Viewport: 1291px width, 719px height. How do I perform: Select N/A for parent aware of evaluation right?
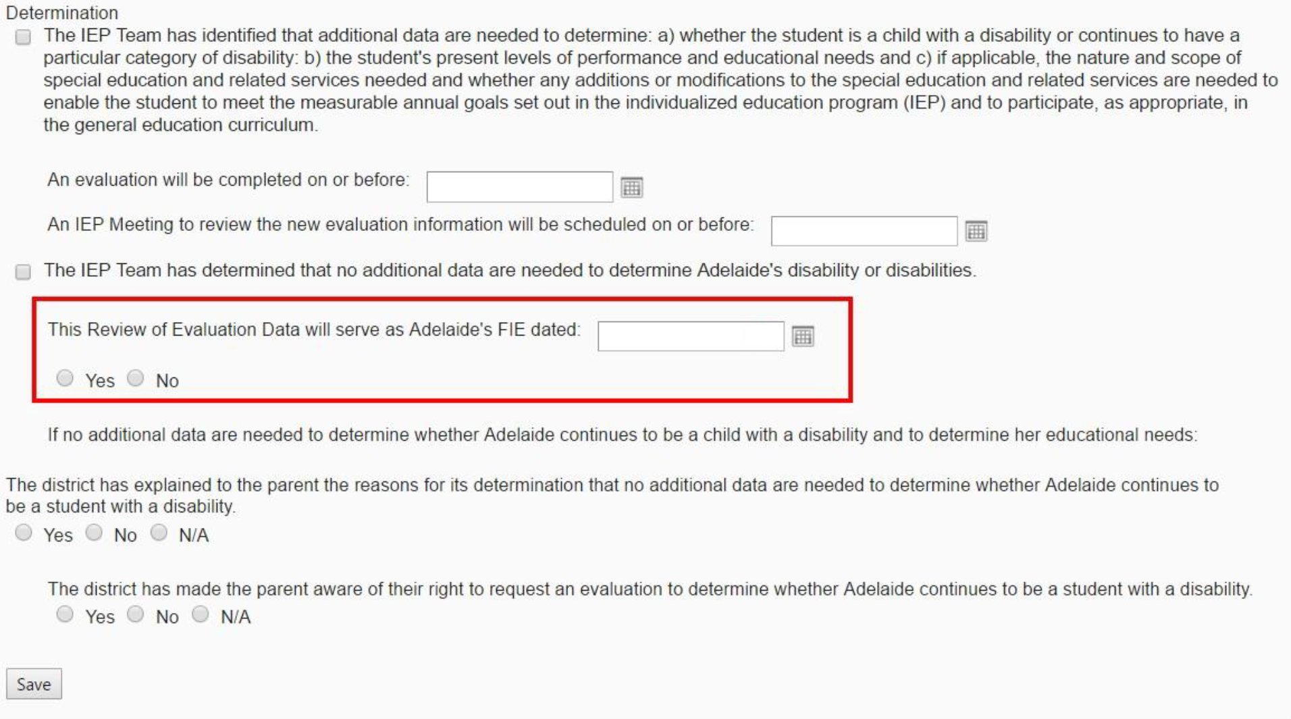point(199,614)
